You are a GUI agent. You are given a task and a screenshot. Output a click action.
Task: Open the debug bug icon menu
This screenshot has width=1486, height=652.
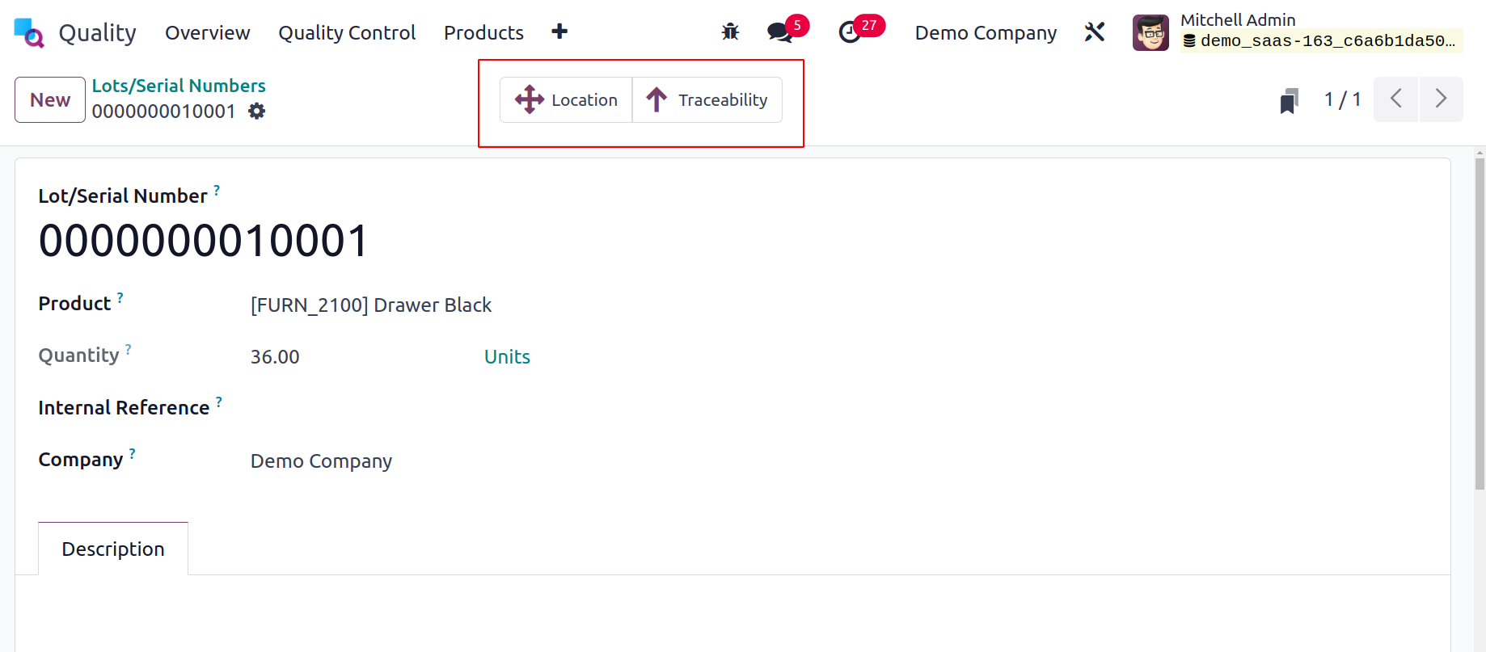pyautogui.click(x=730, y=32)
